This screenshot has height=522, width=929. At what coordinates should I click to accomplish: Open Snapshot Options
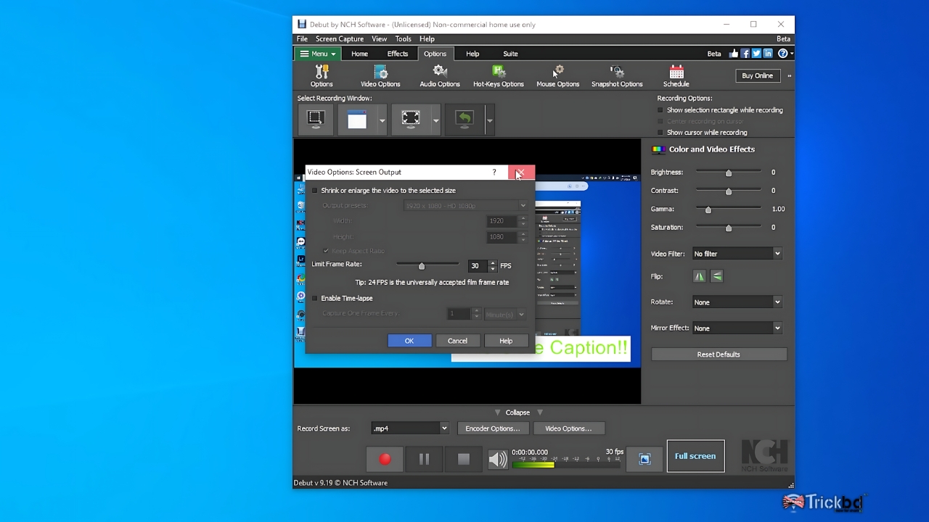(617, 76)
